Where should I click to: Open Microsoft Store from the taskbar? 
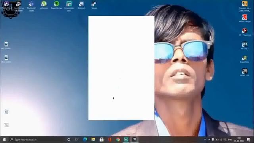tap(102, 139)
